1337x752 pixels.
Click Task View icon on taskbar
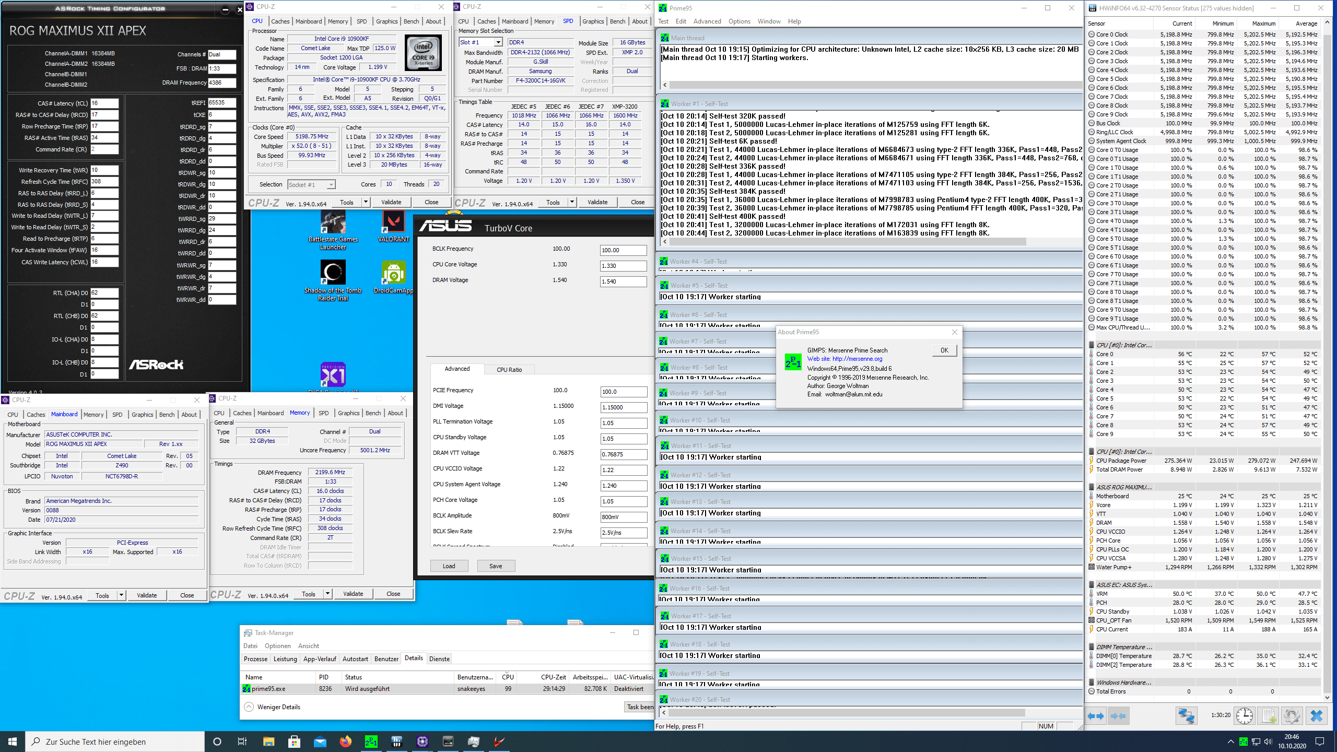coord(242,742)
